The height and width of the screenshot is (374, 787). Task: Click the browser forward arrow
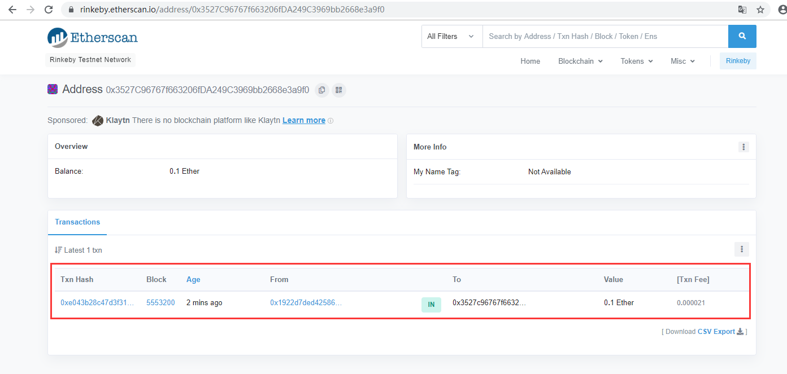(31, 10)
